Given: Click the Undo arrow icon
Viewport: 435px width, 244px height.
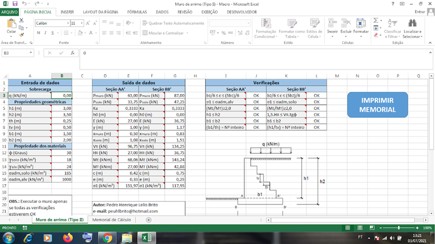Looking at the screenshot, I should pyautogui.click(x=24, y=4).
